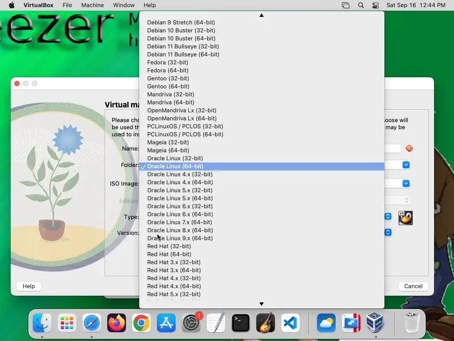Click the disabled Edition selector arrows
454x341 pixels.
tap(407, 200)
